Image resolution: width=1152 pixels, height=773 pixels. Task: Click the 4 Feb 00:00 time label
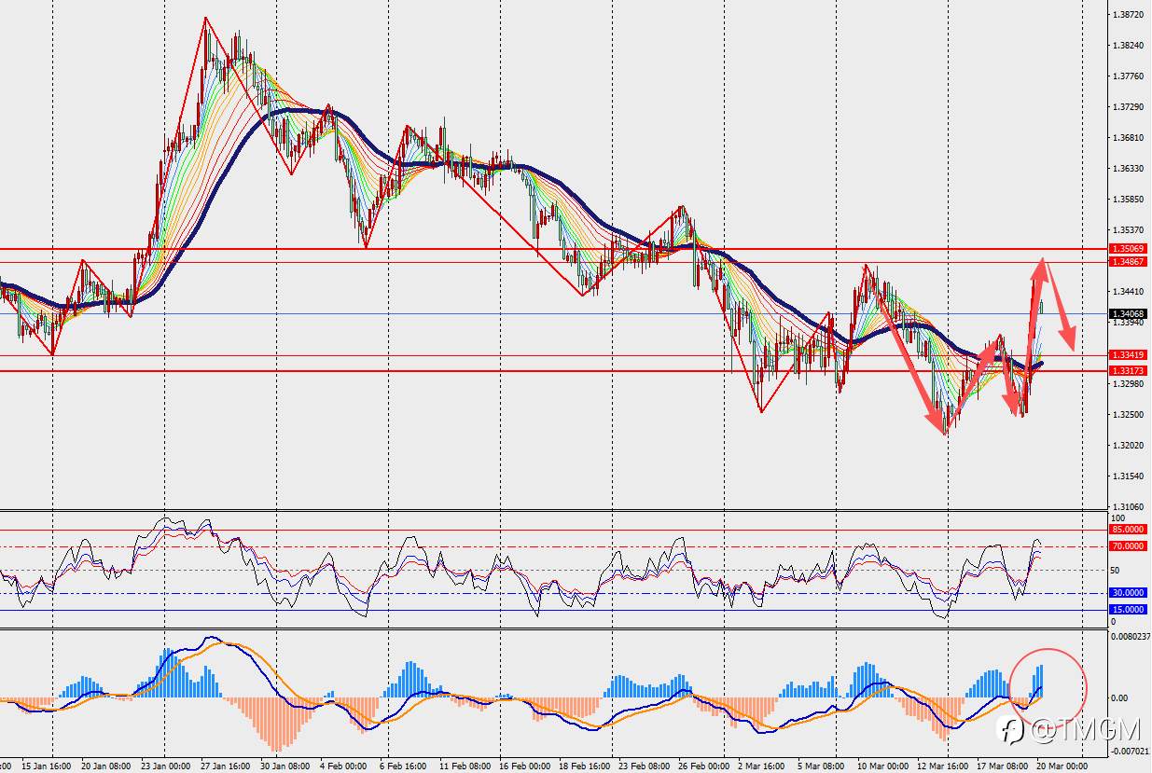click(344, 766)
